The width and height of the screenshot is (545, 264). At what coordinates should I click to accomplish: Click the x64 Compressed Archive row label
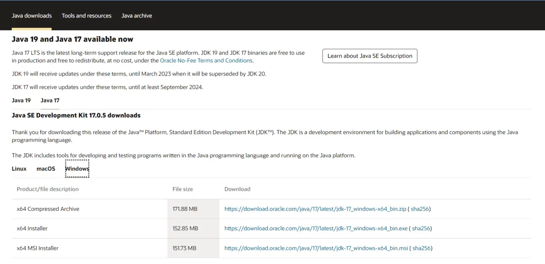(x=48, y=209)
